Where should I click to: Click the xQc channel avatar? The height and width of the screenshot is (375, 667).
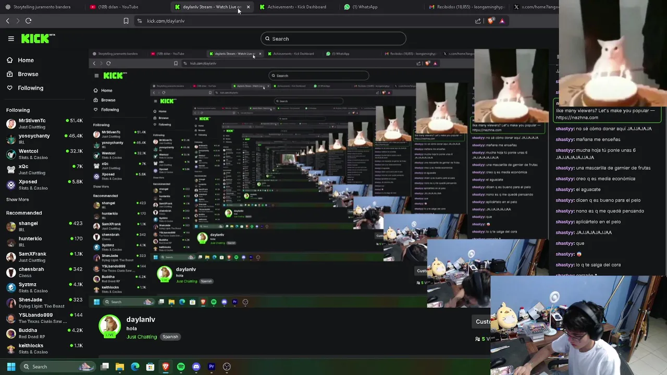coord(11,169)
